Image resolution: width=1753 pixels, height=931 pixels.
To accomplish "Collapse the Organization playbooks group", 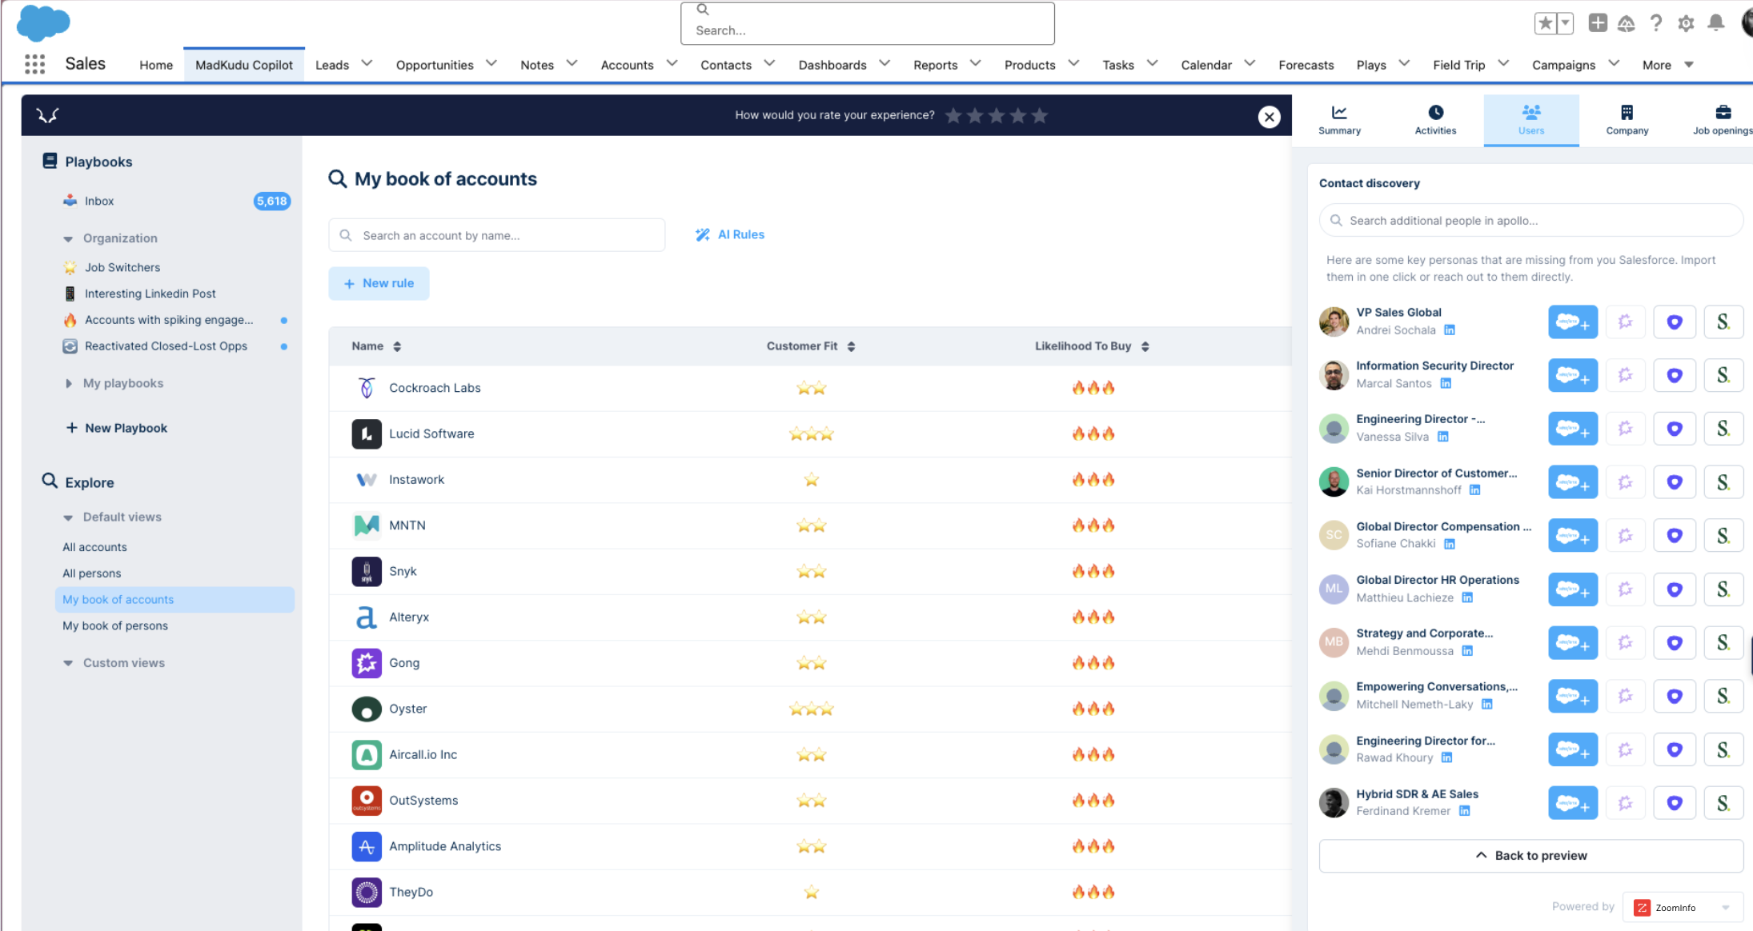I will point(68,238).
